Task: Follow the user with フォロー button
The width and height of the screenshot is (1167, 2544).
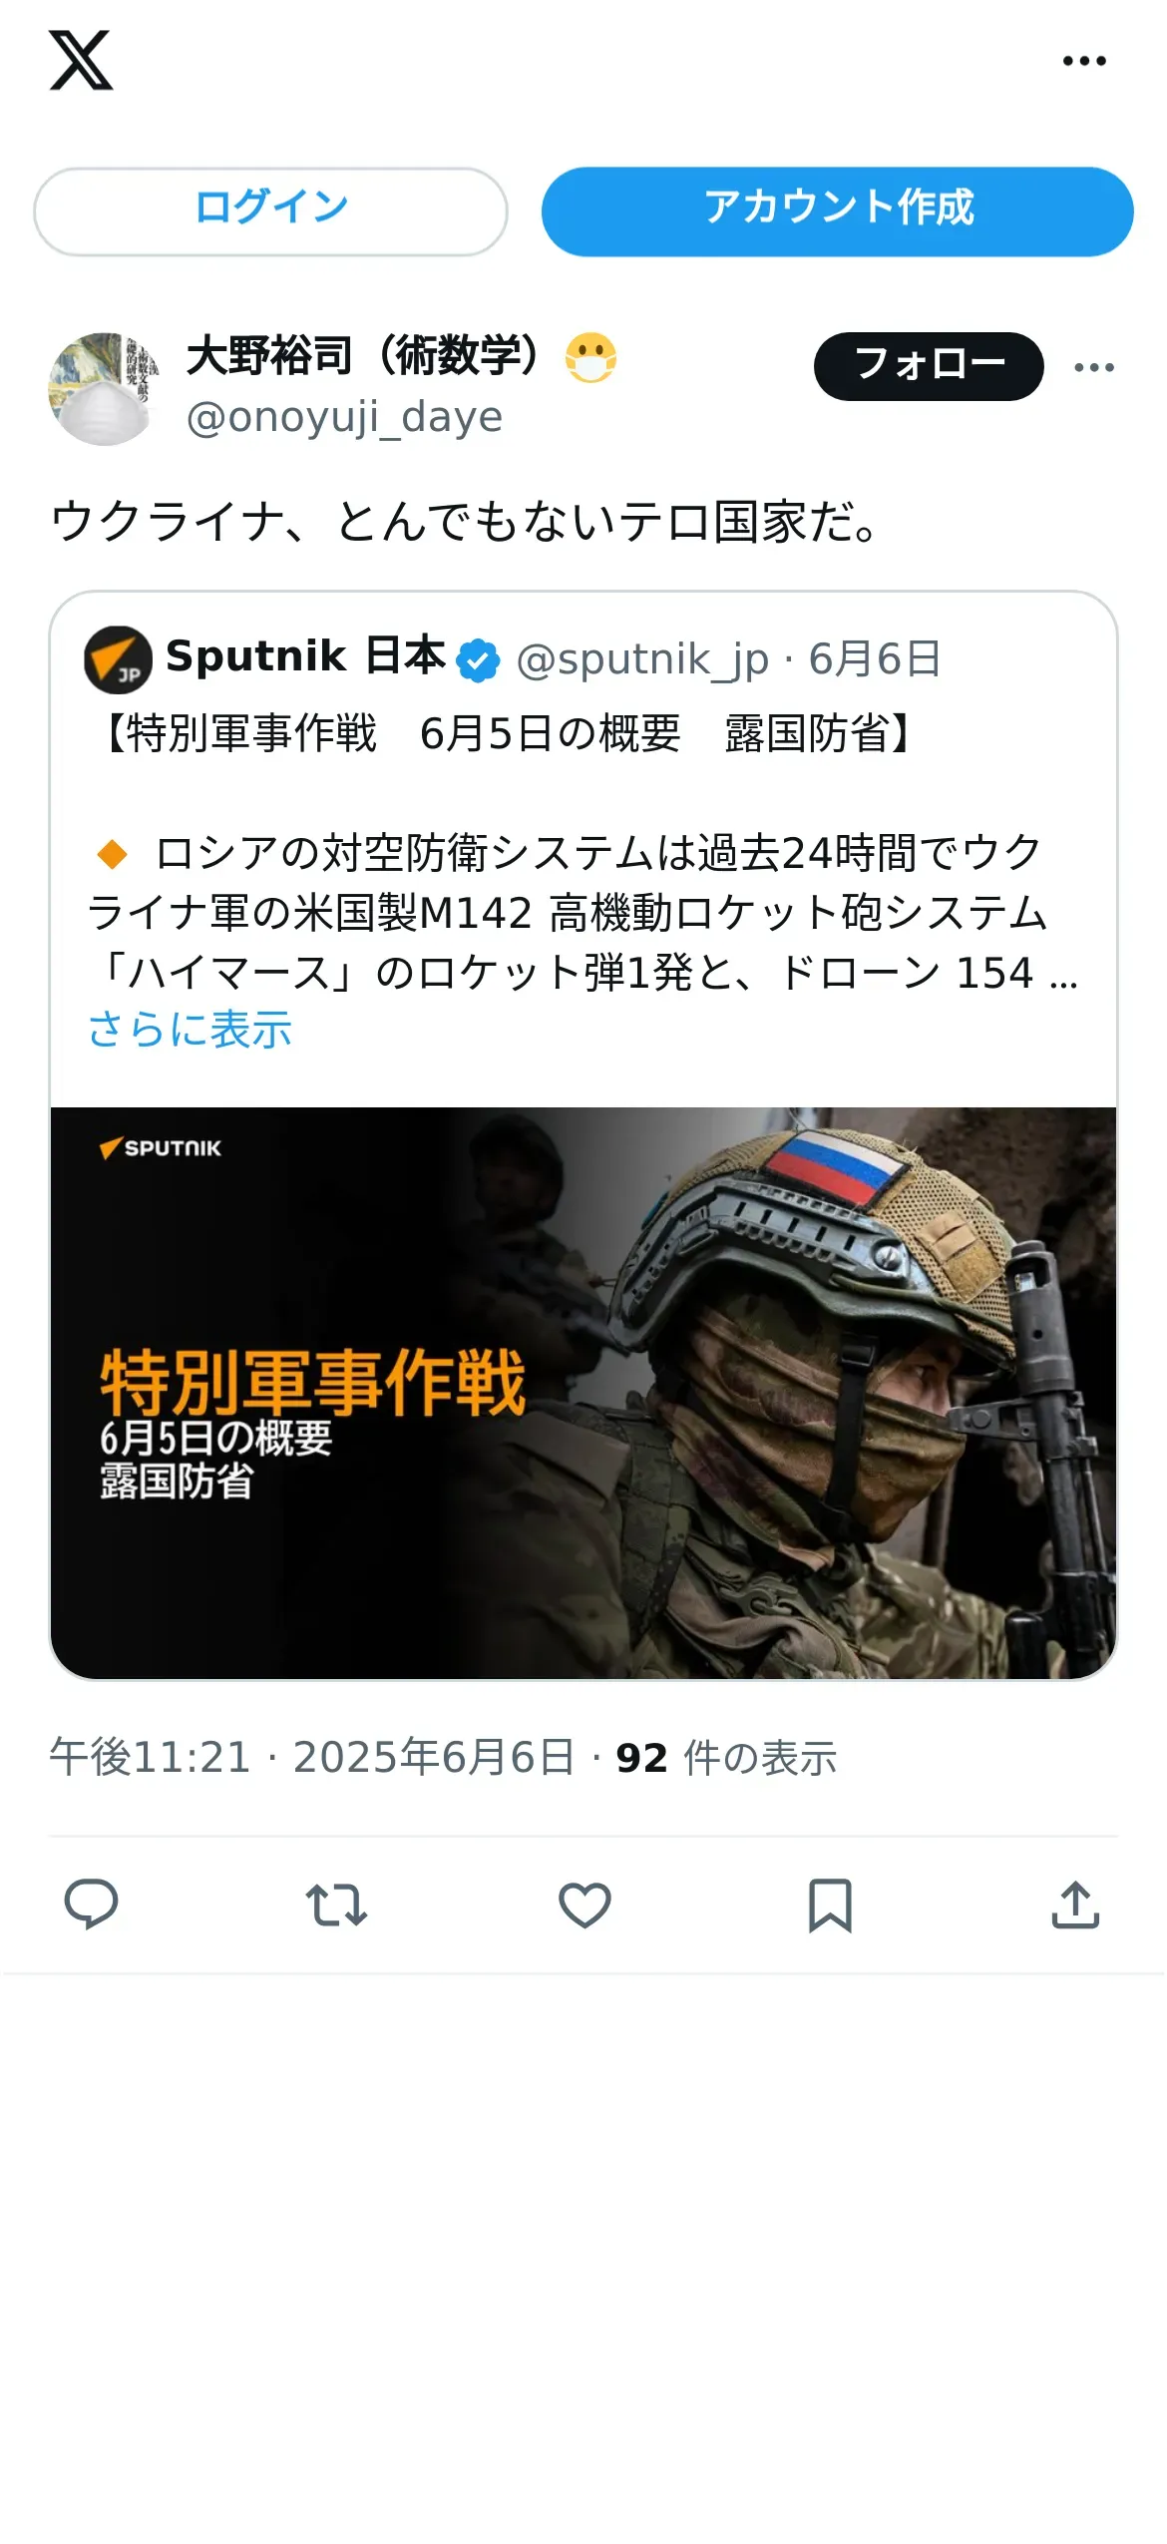Action: [x=929, y=366]
